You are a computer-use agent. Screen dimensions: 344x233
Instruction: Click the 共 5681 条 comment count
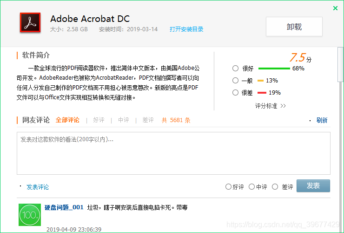(176, 120)
